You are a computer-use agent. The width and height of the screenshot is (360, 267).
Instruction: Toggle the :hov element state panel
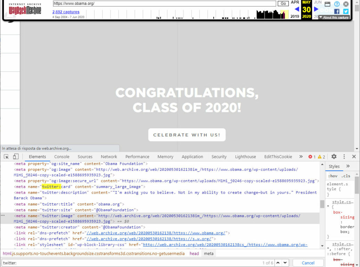coord(333,176)
